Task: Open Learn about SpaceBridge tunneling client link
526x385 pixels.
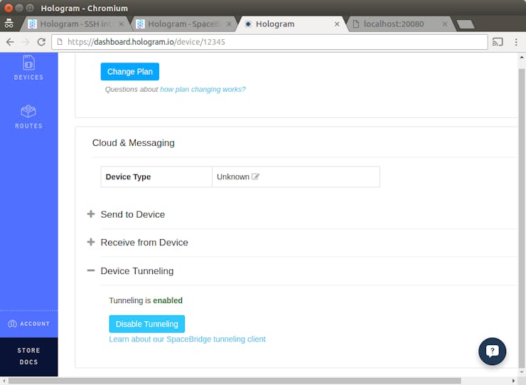Action: point(187,339)
